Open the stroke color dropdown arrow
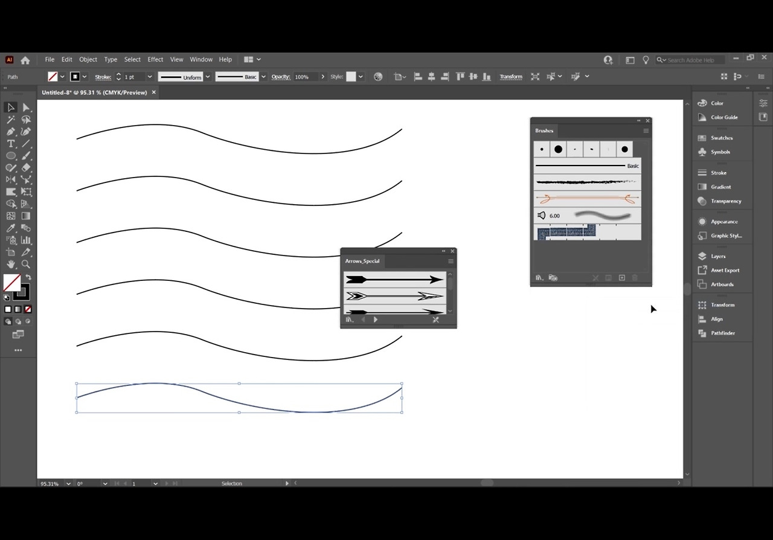773x540 pixels. click(85, 77)
